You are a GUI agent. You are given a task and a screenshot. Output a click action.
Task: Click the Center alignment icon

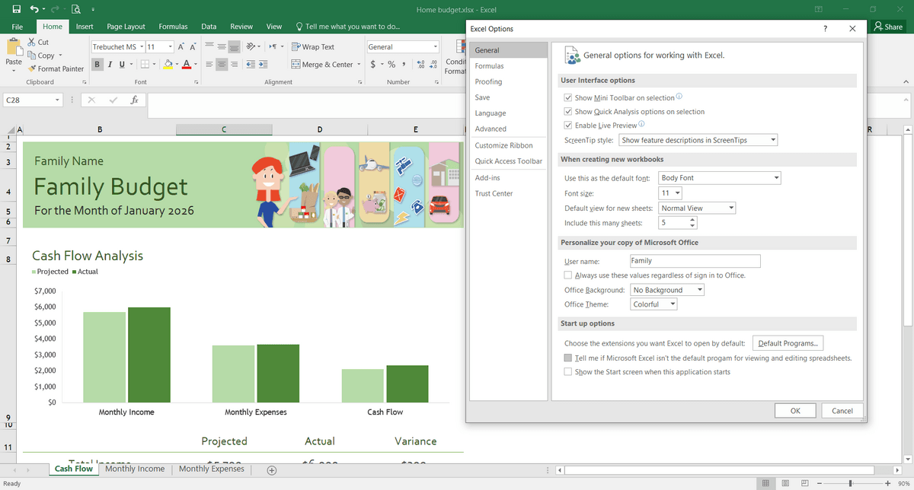coord(222,65)
